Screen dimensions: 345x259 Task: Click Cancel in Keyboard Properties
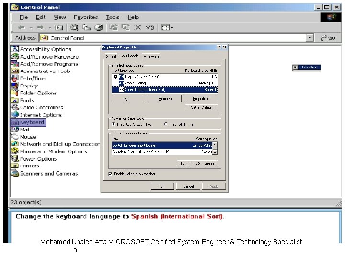pos(188,186)
